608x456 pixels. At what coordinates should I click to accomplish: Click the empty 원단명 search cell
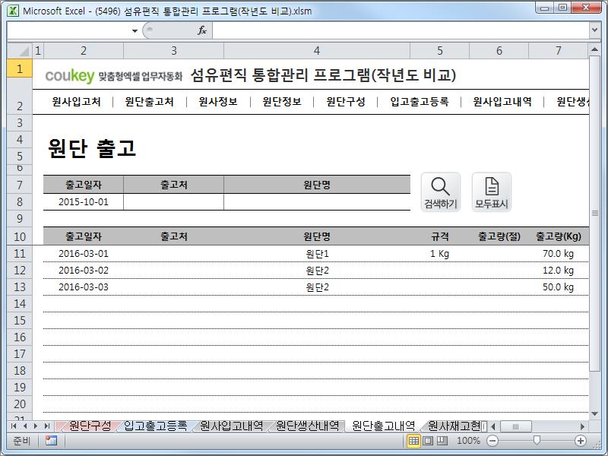click(x=317, y=202)
